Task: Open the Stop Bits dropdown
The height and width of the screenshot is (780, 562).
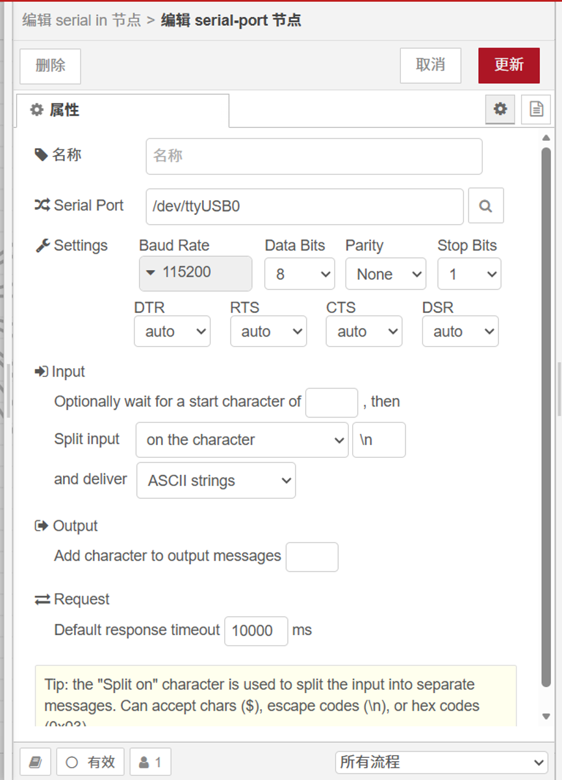Action: [469, 274]
